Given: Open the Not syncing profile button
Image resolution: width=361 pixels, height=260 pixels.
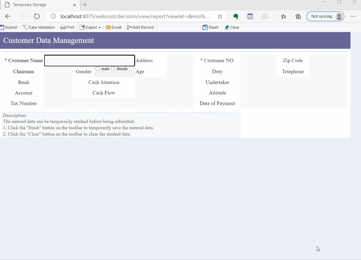Looking at the screenshot, I should pos(325,16).
